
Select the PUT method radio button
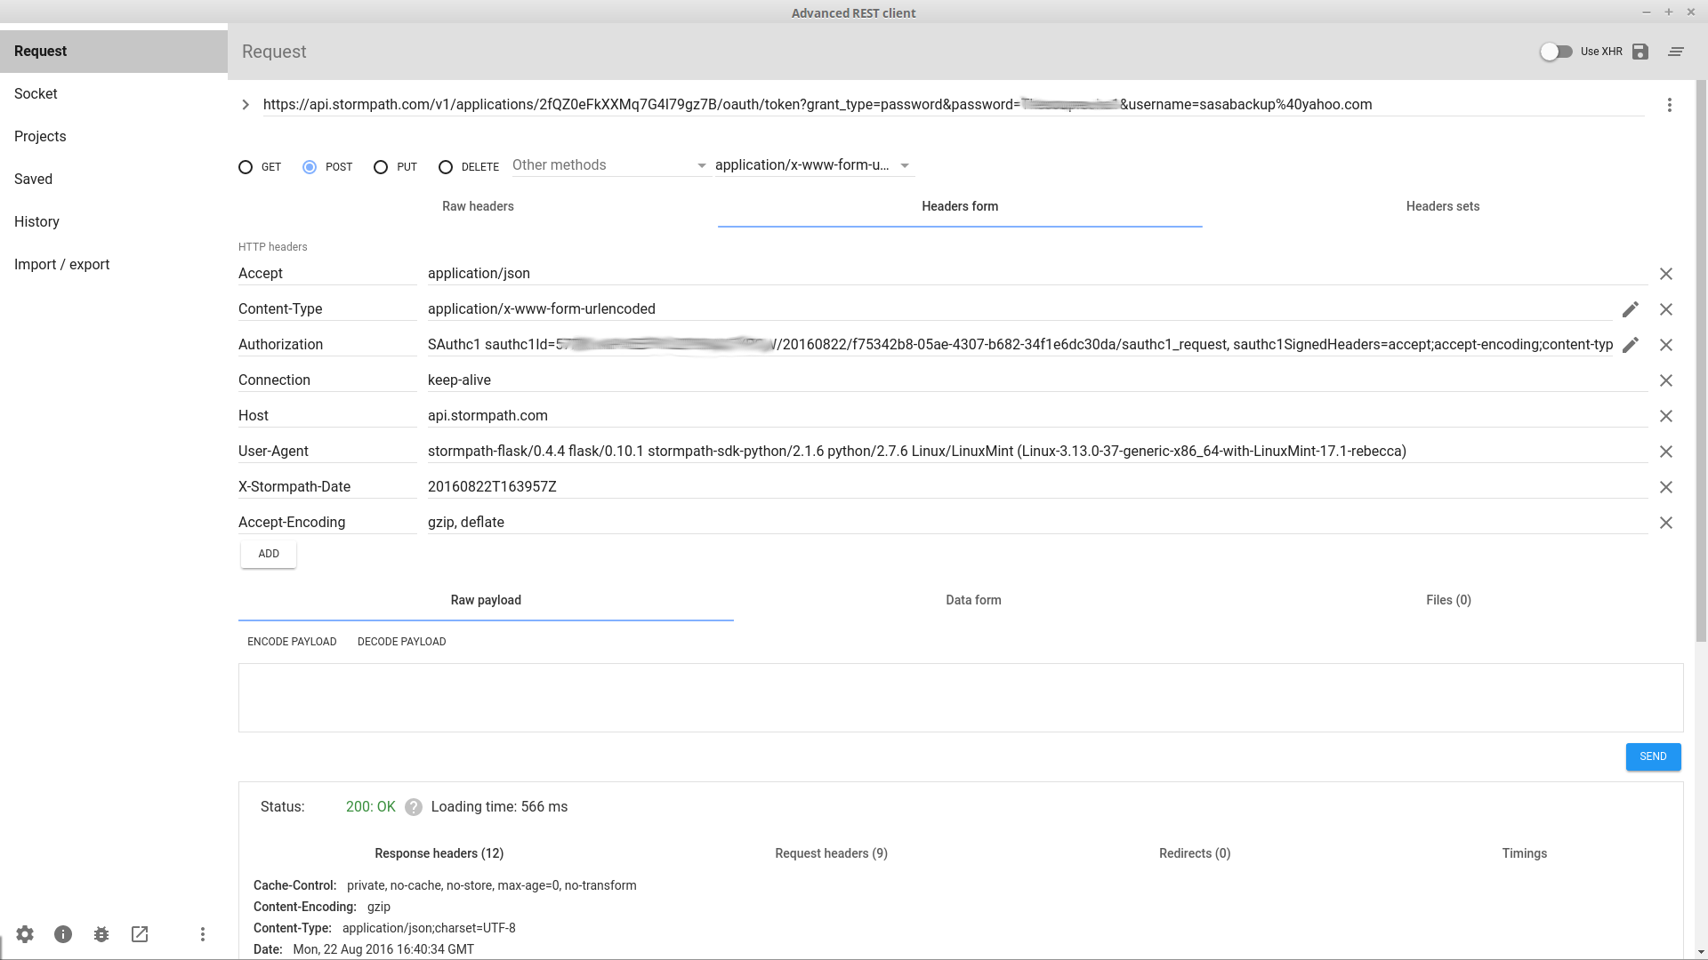(381, 167)
